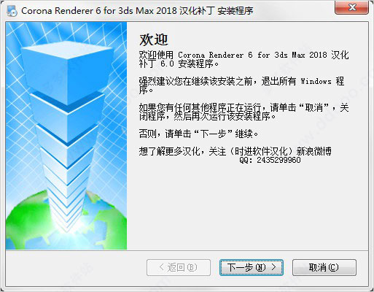
Task: Click the 欢迎使用 Corona Renderer 6 paragraph
Action: pos(244,59)
